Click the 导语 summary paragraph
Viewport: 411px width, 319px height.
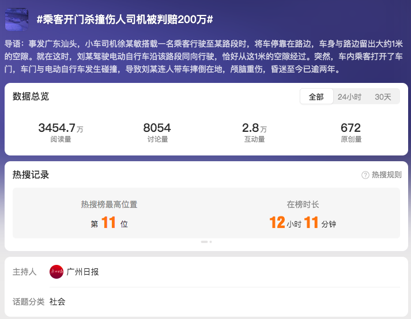pos(205,56)
